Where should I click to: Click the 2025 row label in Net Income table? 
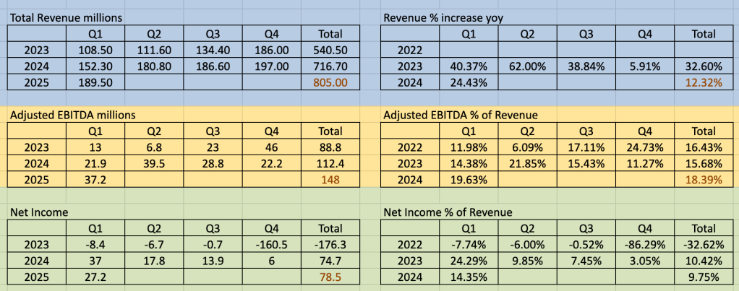(37, 277)
